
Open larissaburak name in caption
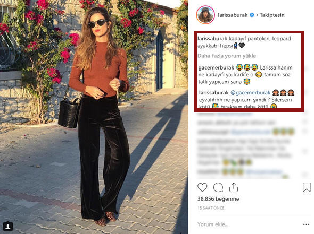click(212, 39)
